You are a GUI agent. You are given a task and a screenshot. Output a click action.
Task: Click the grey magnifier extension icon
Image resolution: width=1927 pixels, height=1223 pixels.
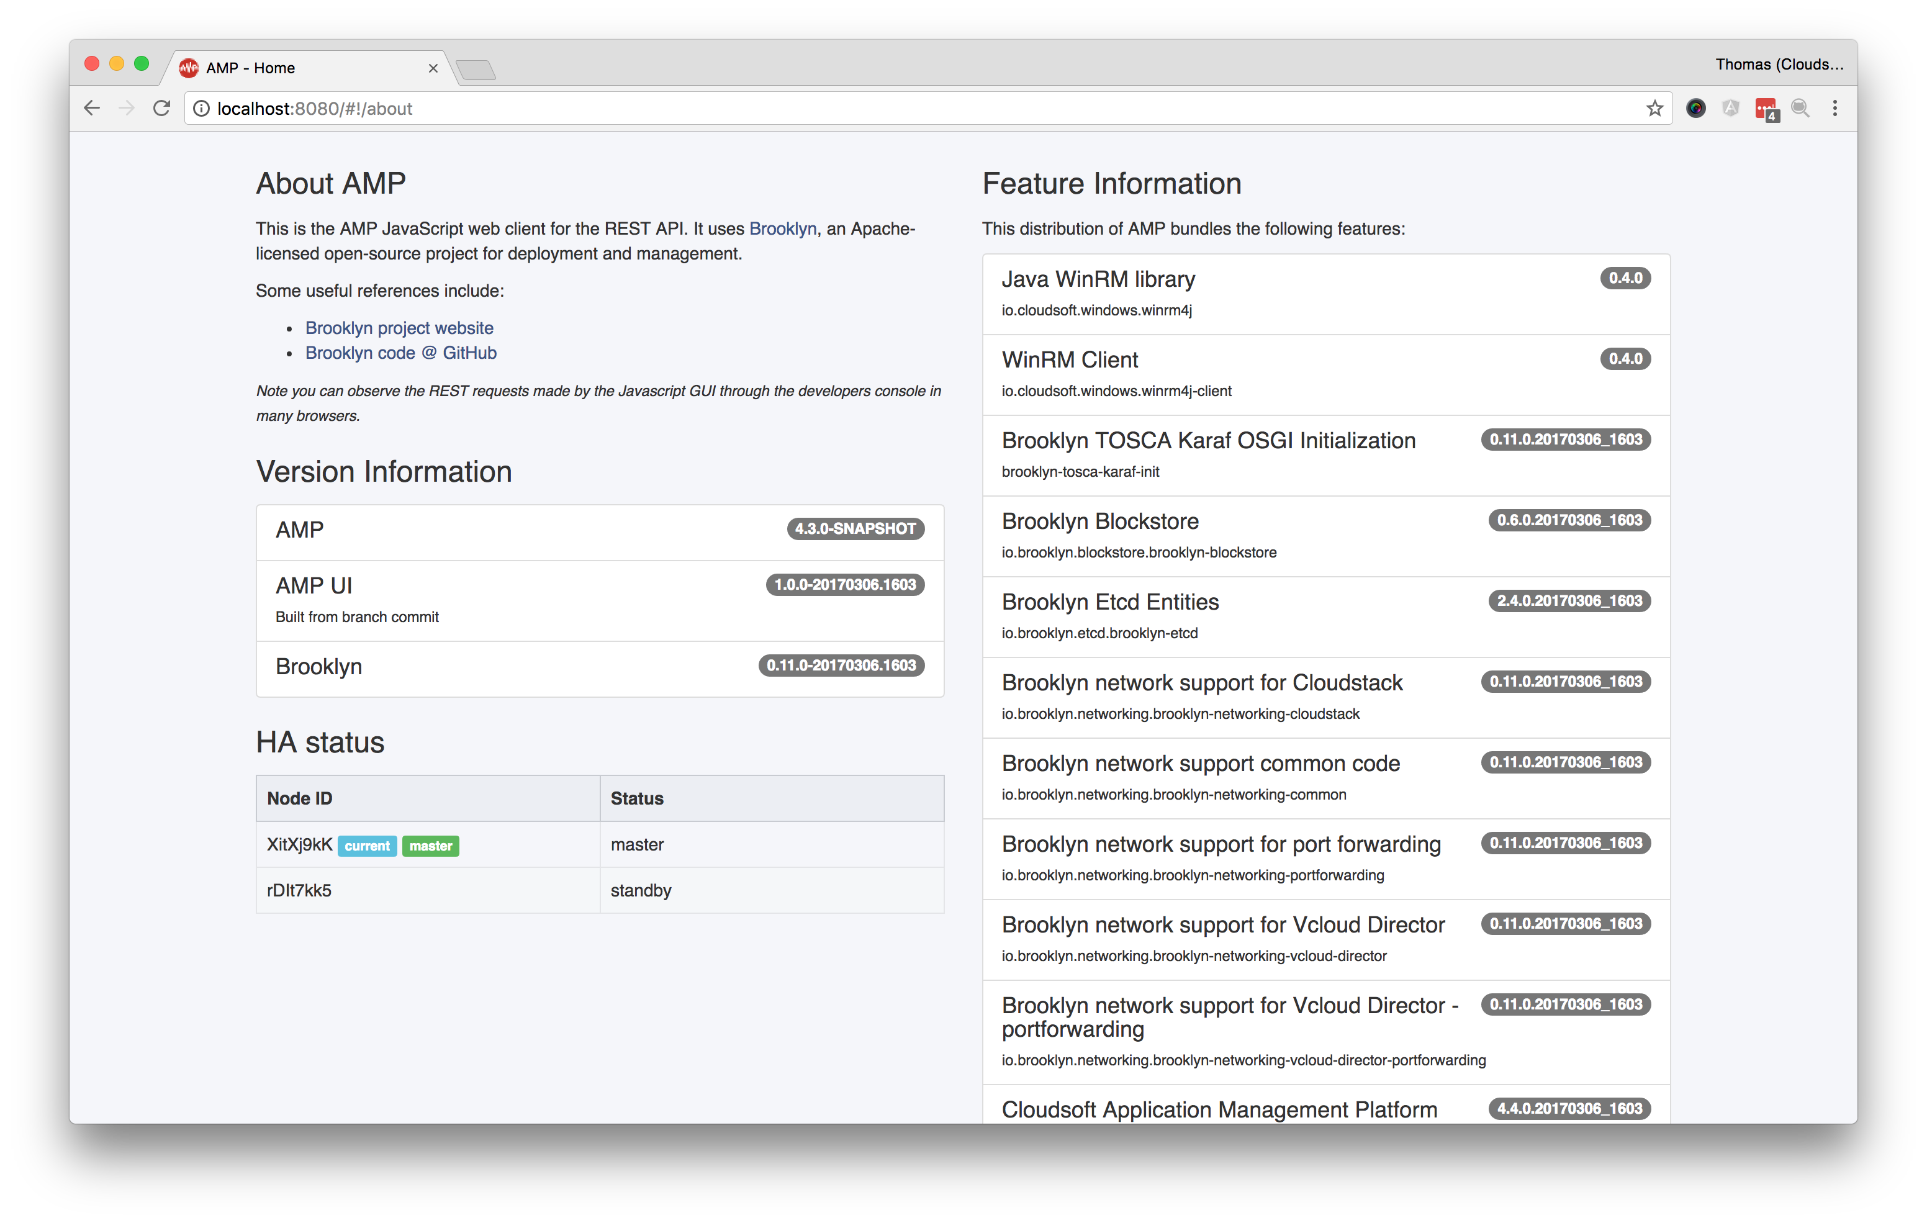(1800, 108)
